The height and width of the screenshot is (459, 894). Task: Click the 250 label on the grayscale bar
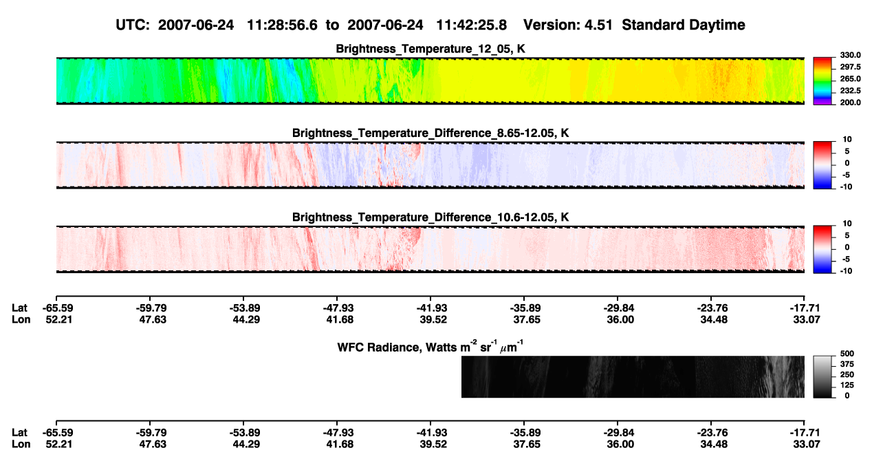(x=846, y=374)
